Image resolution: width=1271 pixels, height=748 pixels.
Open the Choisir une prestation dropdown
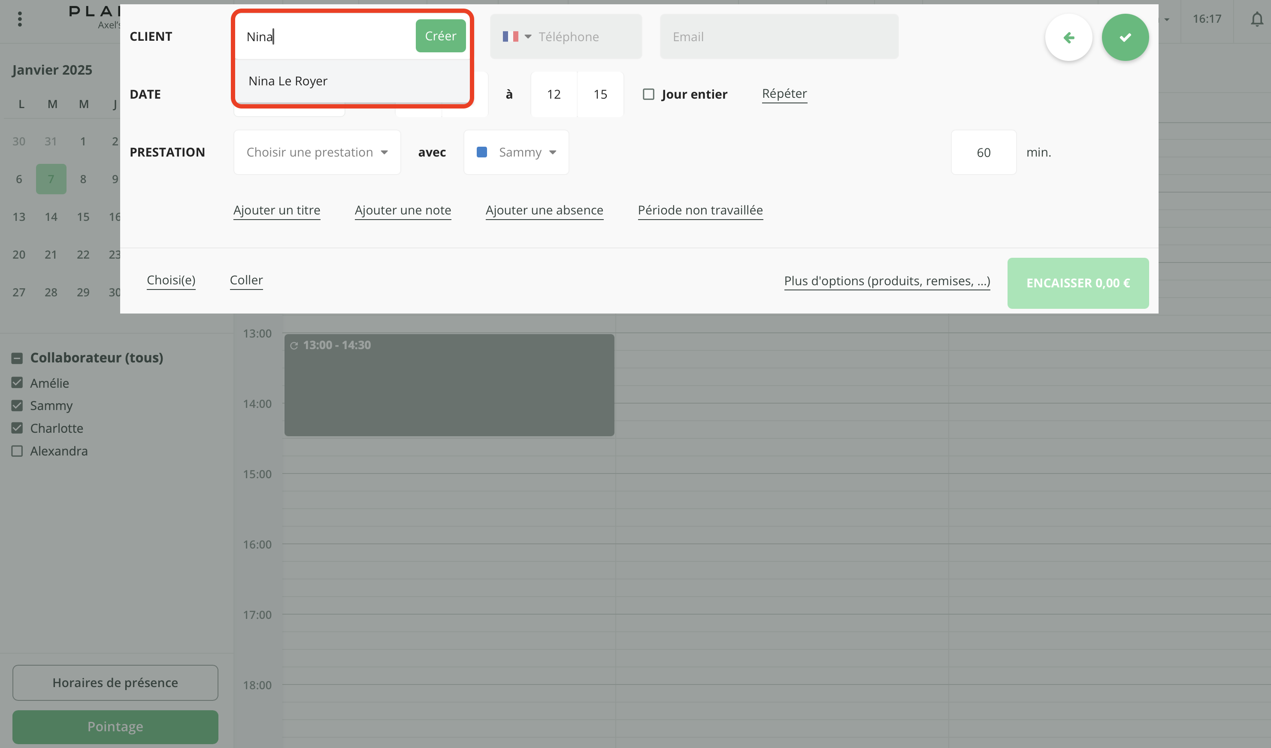click(x=317, y=152)
